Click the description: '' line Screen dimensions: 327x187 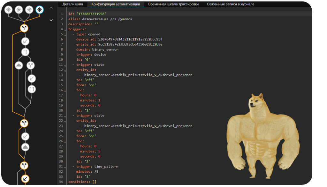[83, 24]
